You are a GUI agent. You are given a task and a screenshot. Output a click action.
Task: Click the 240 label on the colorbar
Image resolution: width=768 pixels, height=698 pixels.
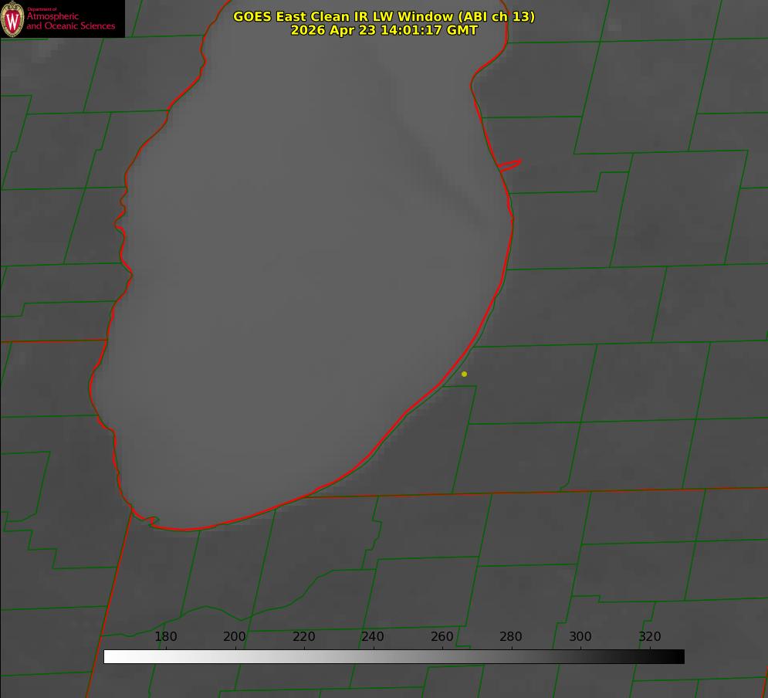(x=373, y=636)
